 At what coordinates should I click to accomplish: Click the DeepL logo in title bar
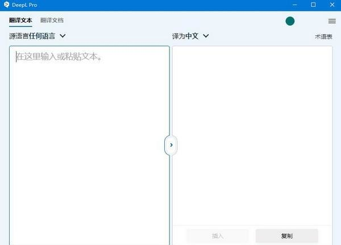click(x=6, y=5)
